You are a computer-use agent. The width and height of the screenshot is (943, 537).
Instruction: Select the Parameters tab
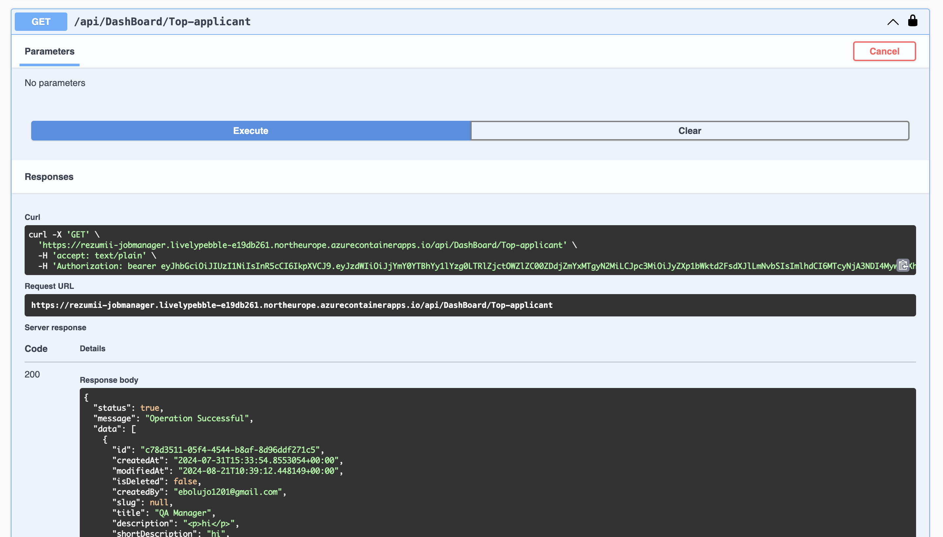pos(50,52)
